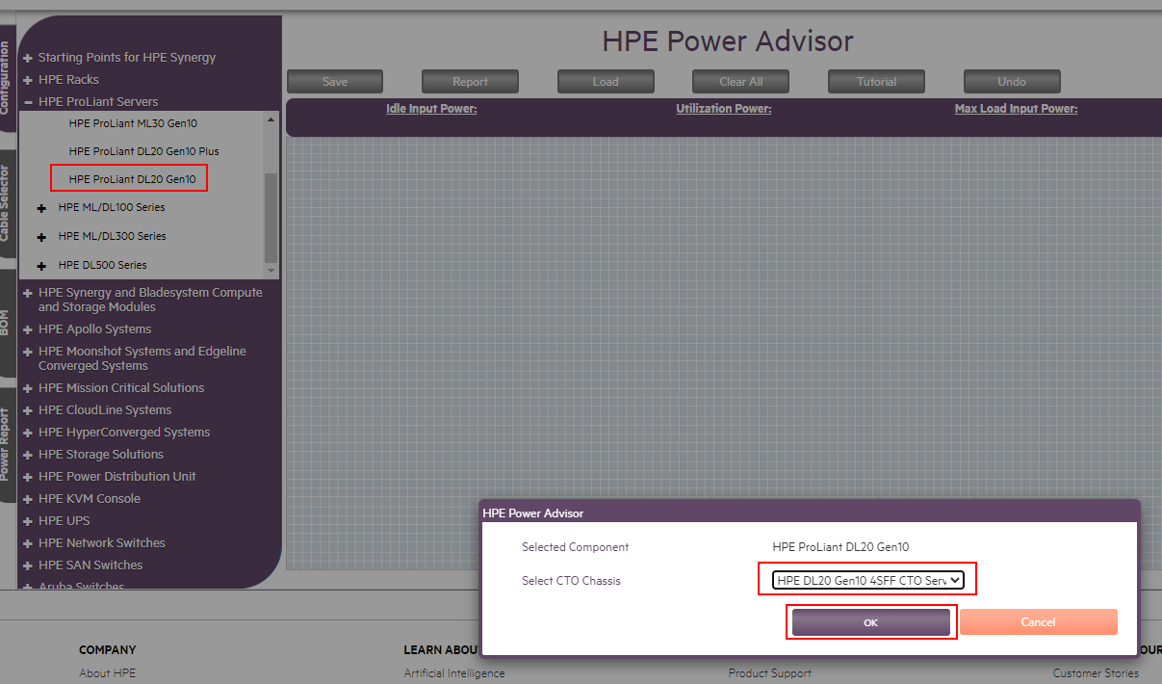Viewport: 1162px width, 684px height.
Task: Click Max Load Input Power header
Action: (1016, 109)
